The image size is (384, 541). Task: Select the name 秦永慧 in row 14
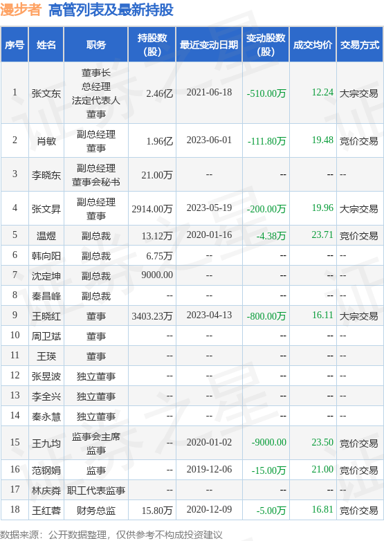(46, 415)
